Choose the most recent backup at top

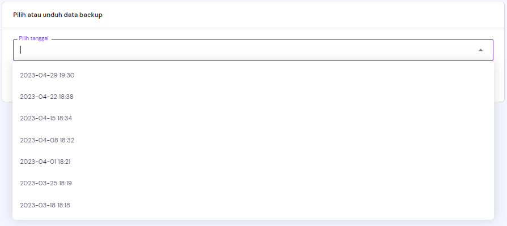coord(47,75)
